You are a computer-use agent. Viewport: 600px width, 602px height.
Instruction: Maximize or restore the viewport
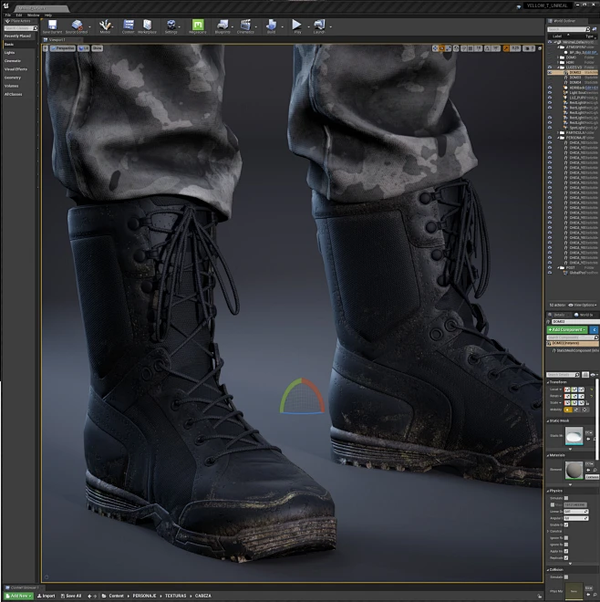pos(540,48)
